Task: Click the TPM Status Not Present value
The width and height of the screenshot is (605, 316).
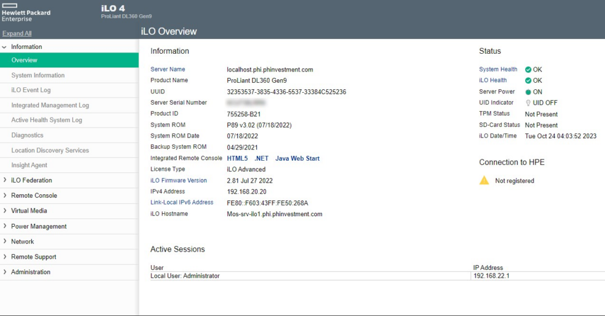Action: point(541,114)
